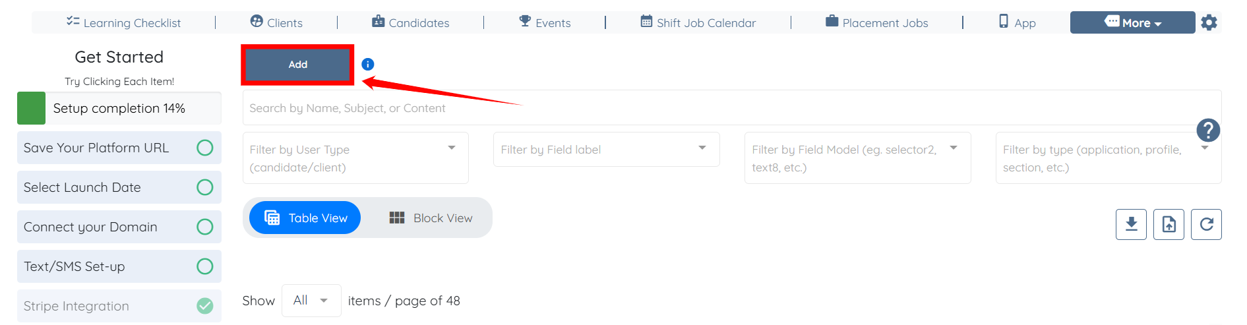Click the Search by Name, Subject field
Screen dimensions: 1247x325
725,108
